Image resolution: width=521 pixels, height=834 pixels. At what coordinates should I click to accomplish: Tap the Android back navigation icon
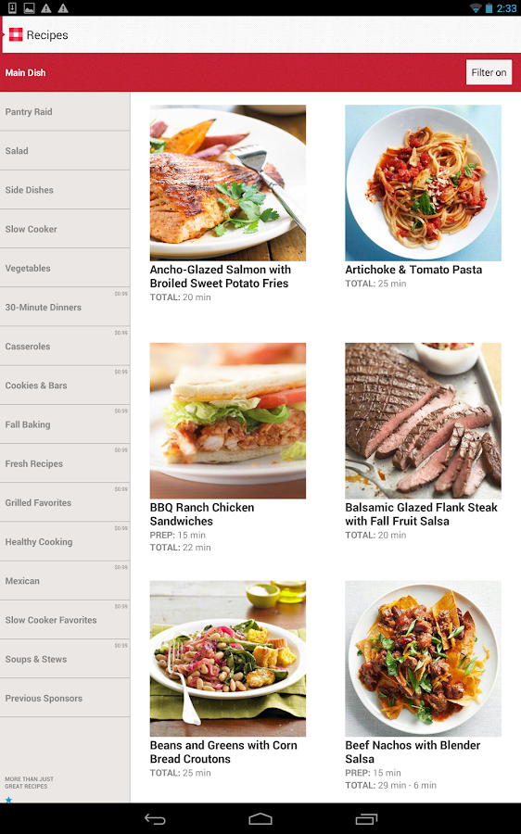(x=155, y=819)
